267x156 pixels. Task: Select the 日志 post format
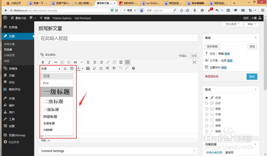[x=207, y=103]
